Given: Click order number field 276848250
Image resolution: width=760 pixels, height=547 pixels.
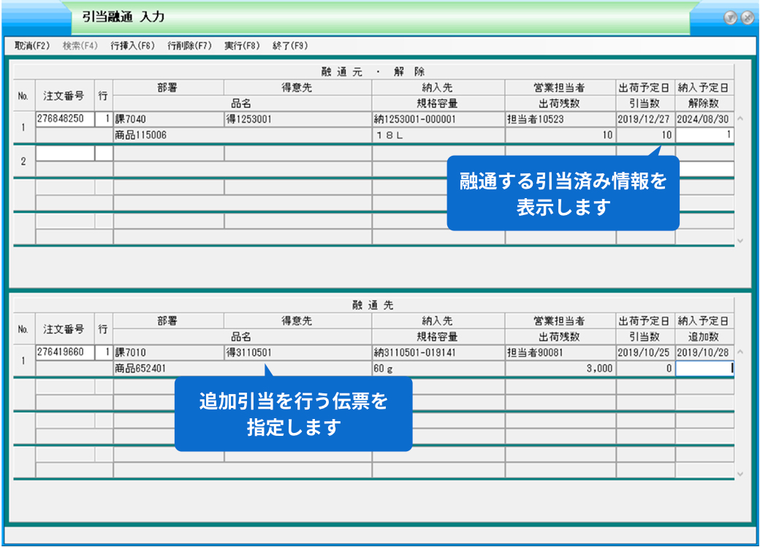Looking at the screenshot, I should coord(65,118).
